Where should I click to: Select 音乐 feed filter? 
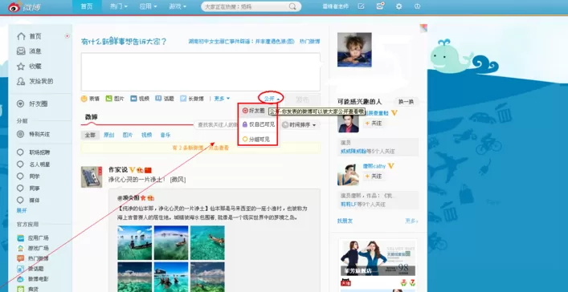pyautogui.click(x=165, y=135)
